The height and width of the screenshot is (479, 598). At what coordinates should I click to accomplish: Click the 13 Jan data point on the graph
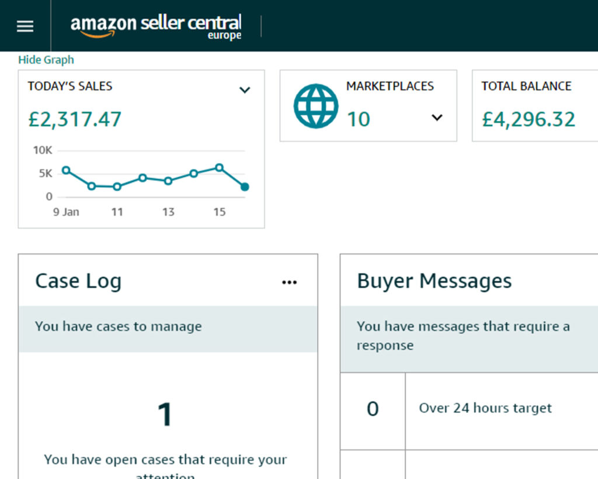pyautogui.click(x=168, y=181)
